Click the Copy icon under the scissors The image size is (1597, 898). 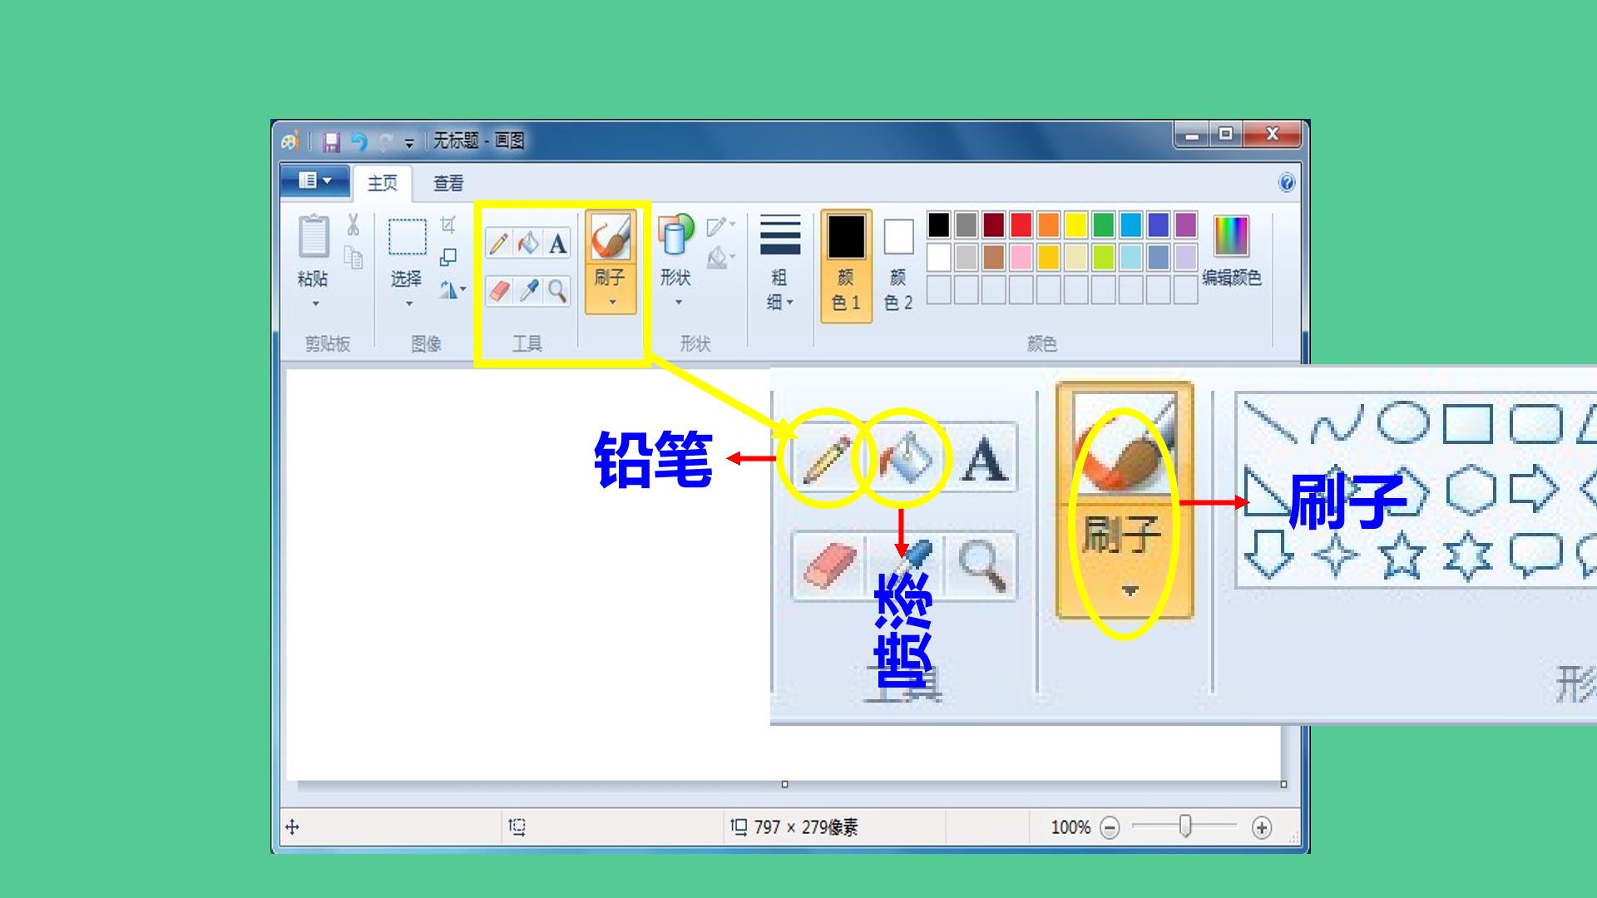[x=354, y=258]
